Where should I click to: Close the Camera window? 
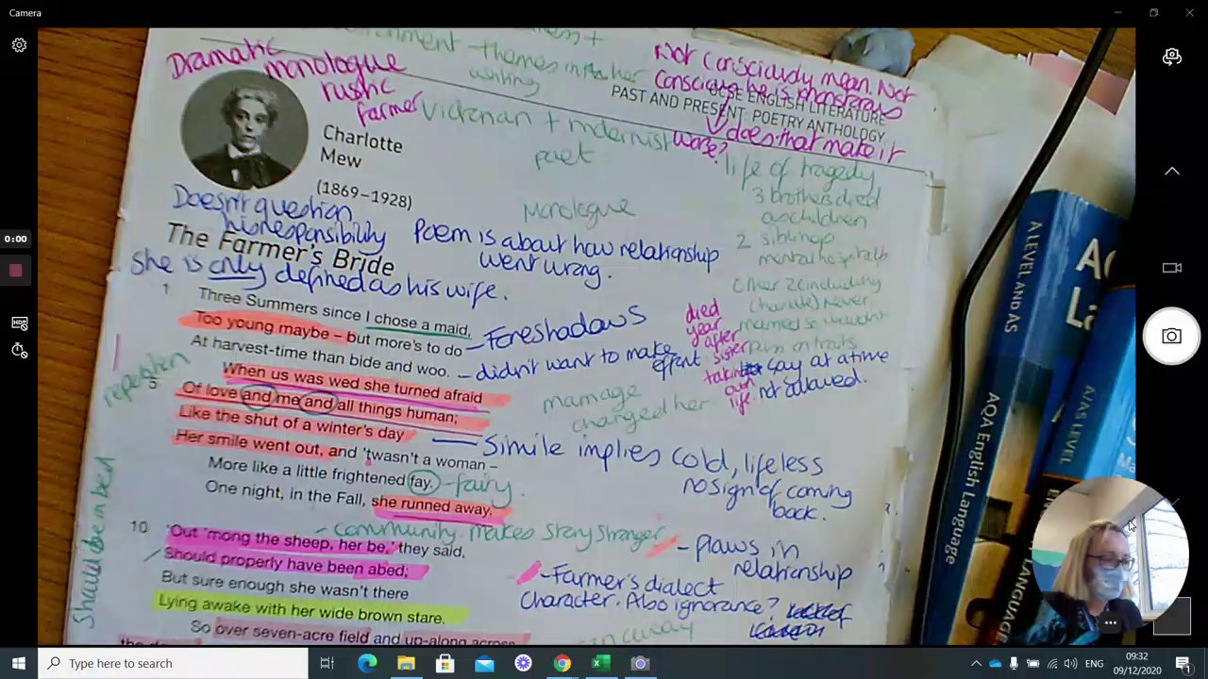1189,13
